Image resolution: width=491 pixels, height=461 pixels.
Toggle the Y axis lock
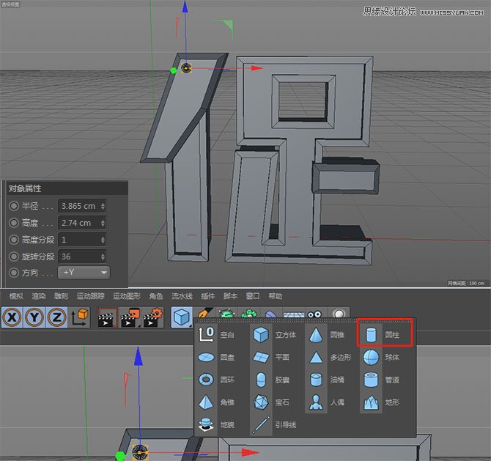(34, 317)
